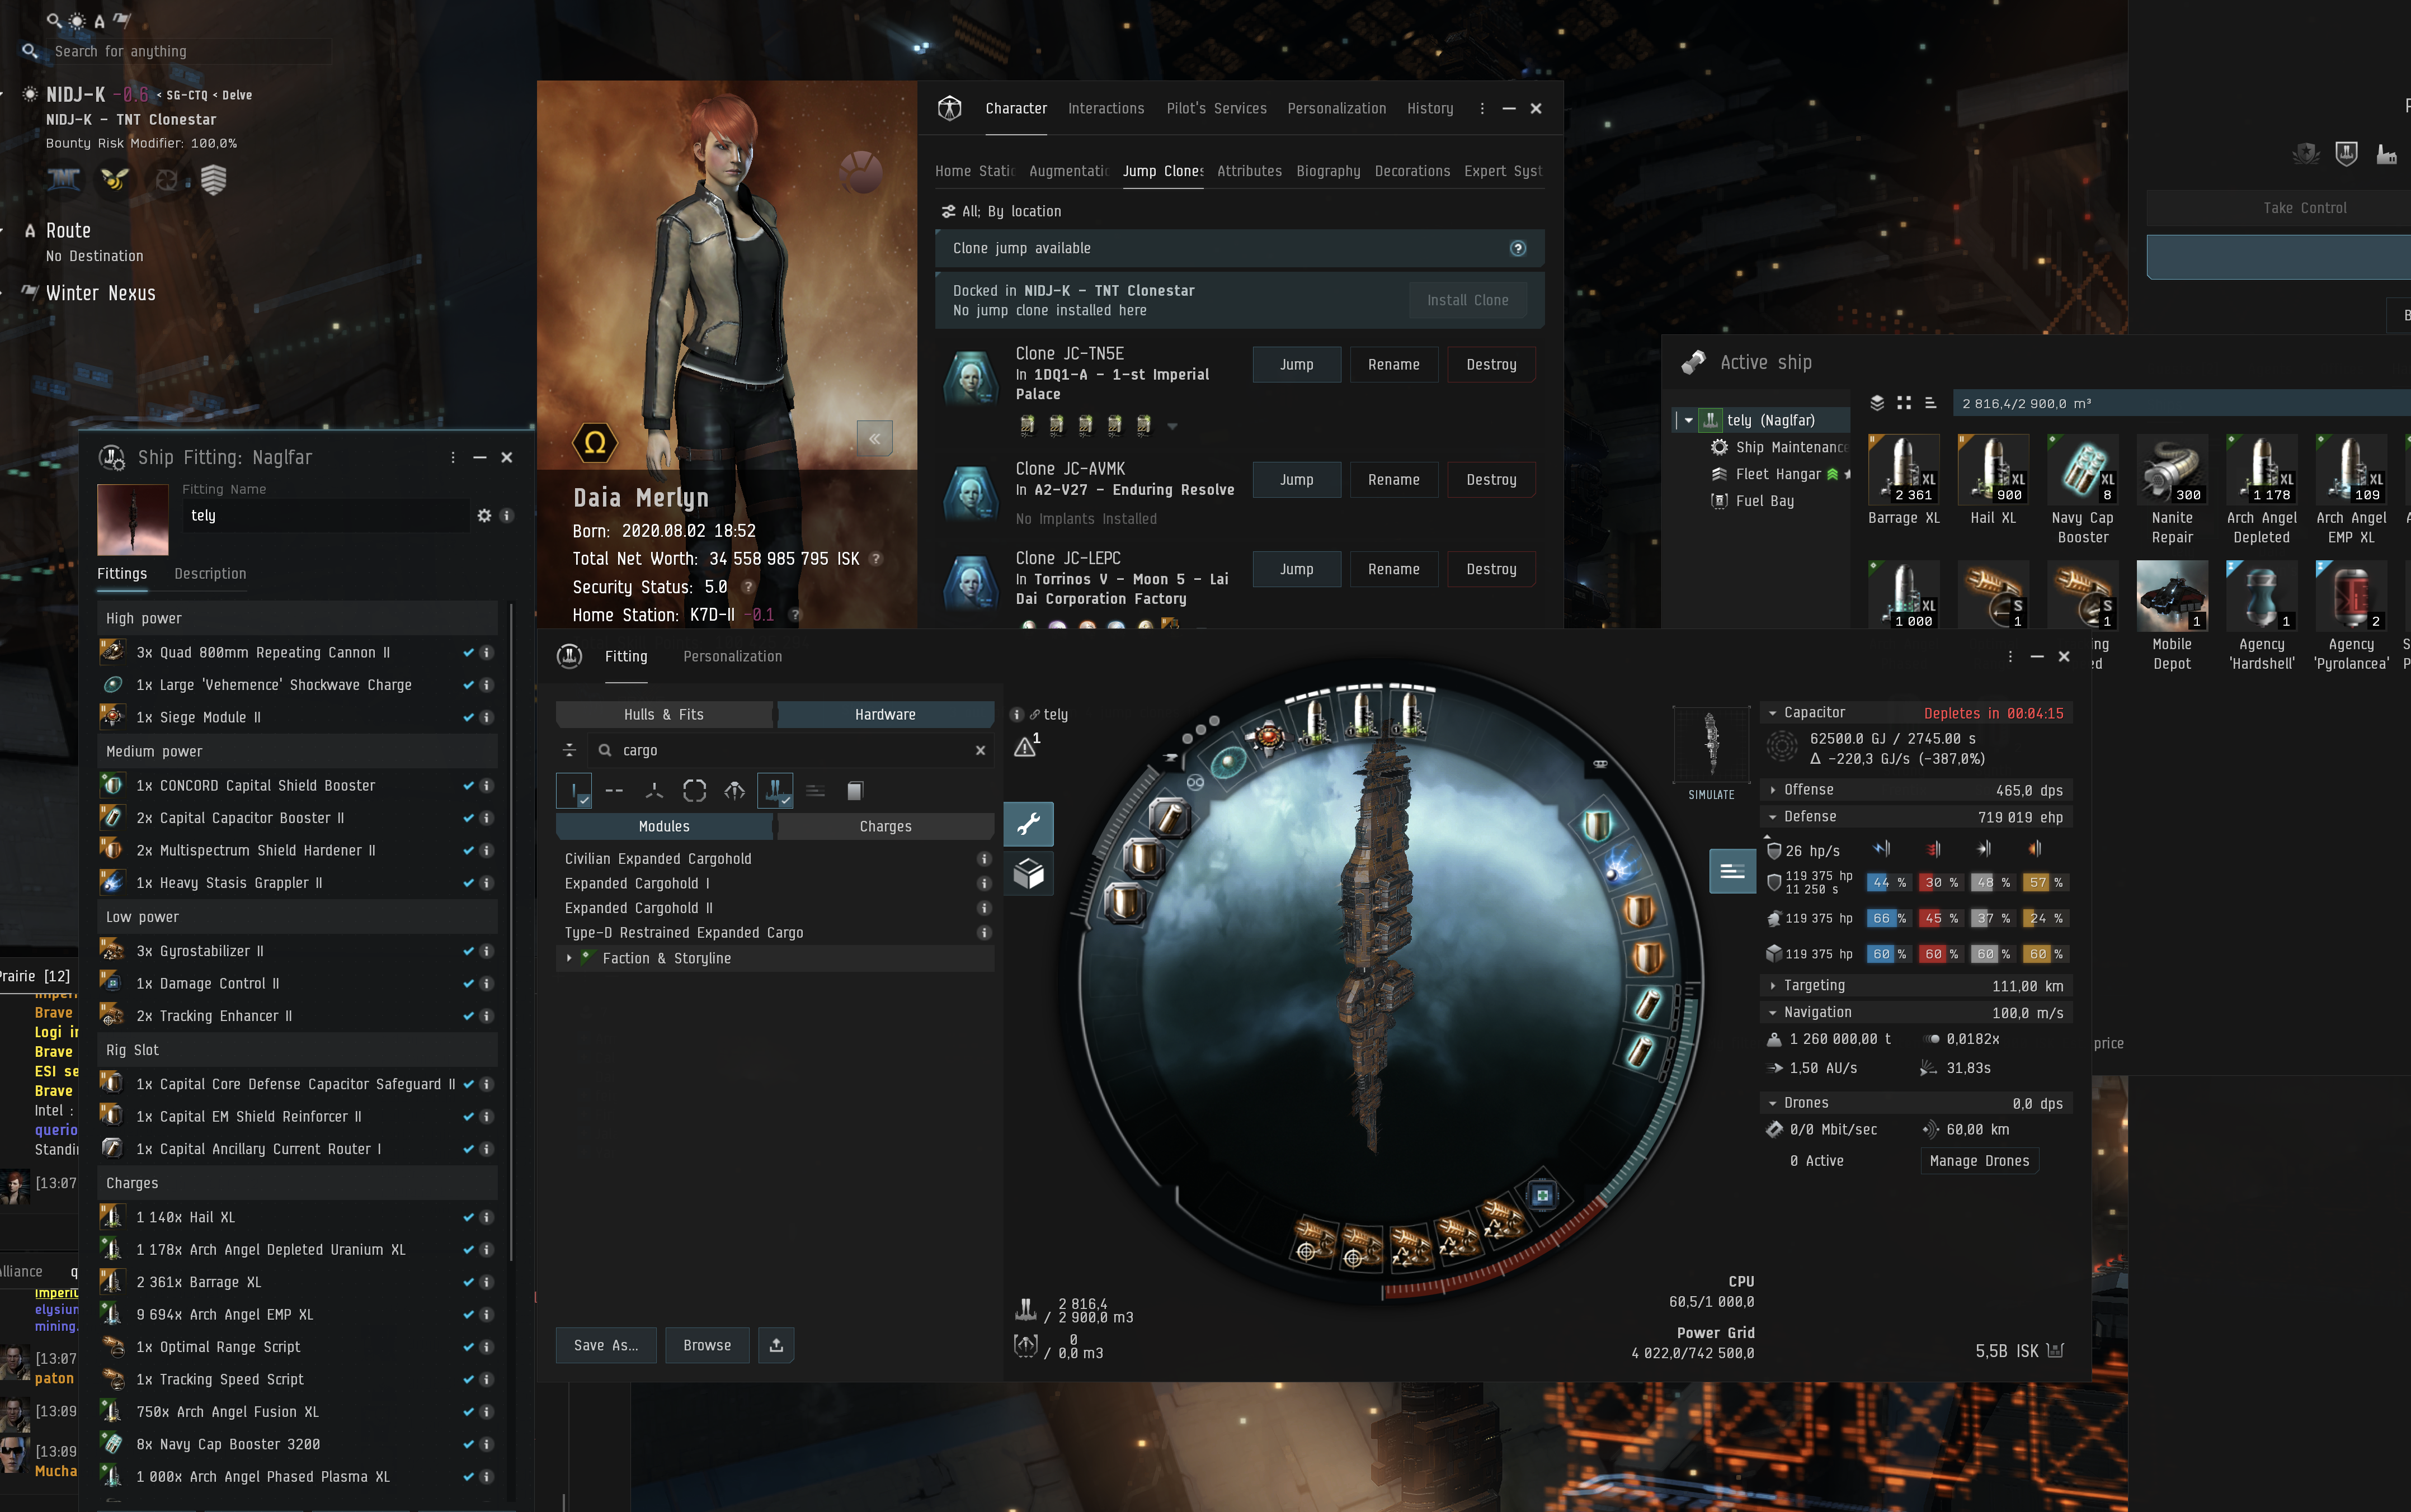This screenshot has width=2411, height=1512.
Task: Click the hardware search field containing cargo
Action: [x=790, y=750]
